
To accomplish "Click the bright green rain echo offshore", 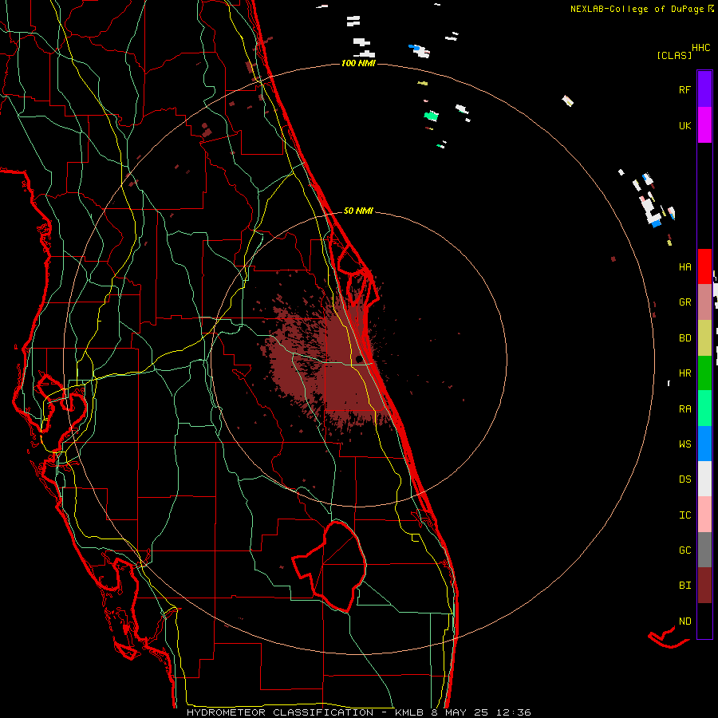I will [x=431, y=116].
